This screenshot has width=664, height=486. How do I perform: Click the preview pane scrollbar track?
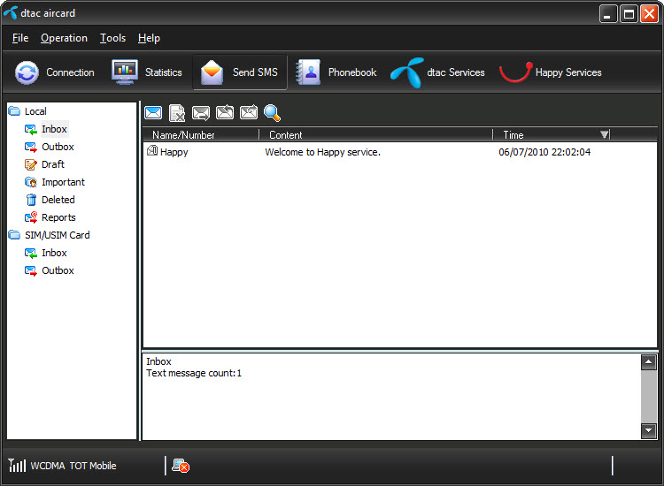tap(649, 397)
